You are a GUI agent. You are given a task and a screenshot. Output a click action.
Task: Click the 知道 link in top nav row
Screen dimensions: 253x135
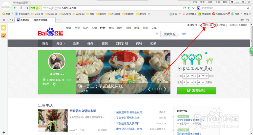click(94, 28)
